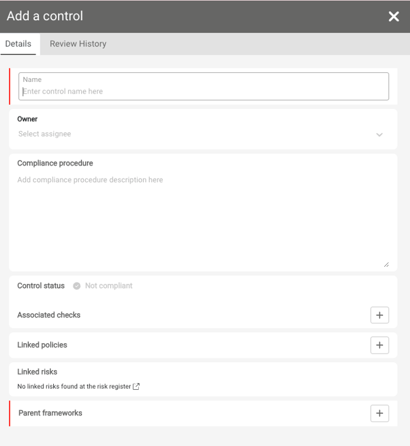
Task: Toggle the Not compliant status
Action: click(108, 286)
